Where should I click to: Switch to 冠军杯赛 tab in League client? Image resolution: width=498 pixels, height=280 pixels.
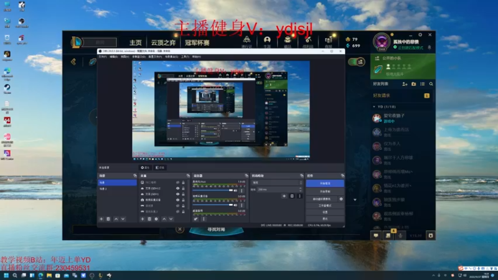pyautogui.click(x=197, y=42)
